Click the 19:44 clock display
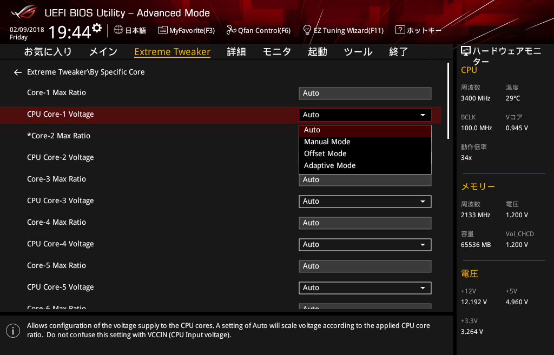This screenshot has height=355, width=554. pos(70,32)
